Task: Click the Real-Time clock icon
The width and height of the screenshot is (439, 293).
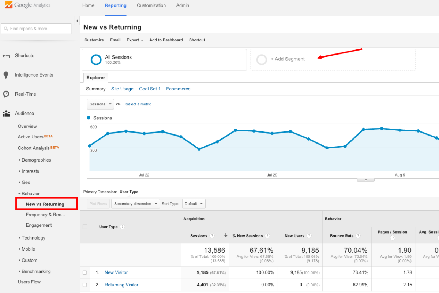Action: point(5,94)
